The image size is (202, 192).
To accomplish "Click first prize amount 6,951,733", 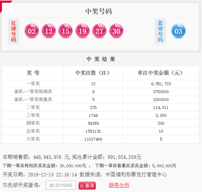I will 161,84.
